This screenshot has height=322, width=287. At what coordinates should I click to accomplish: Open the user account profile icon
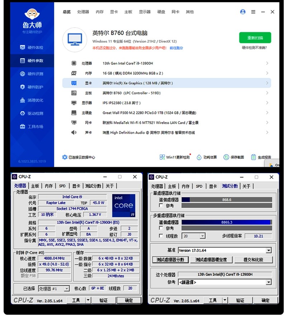click(x=243, y=12)
